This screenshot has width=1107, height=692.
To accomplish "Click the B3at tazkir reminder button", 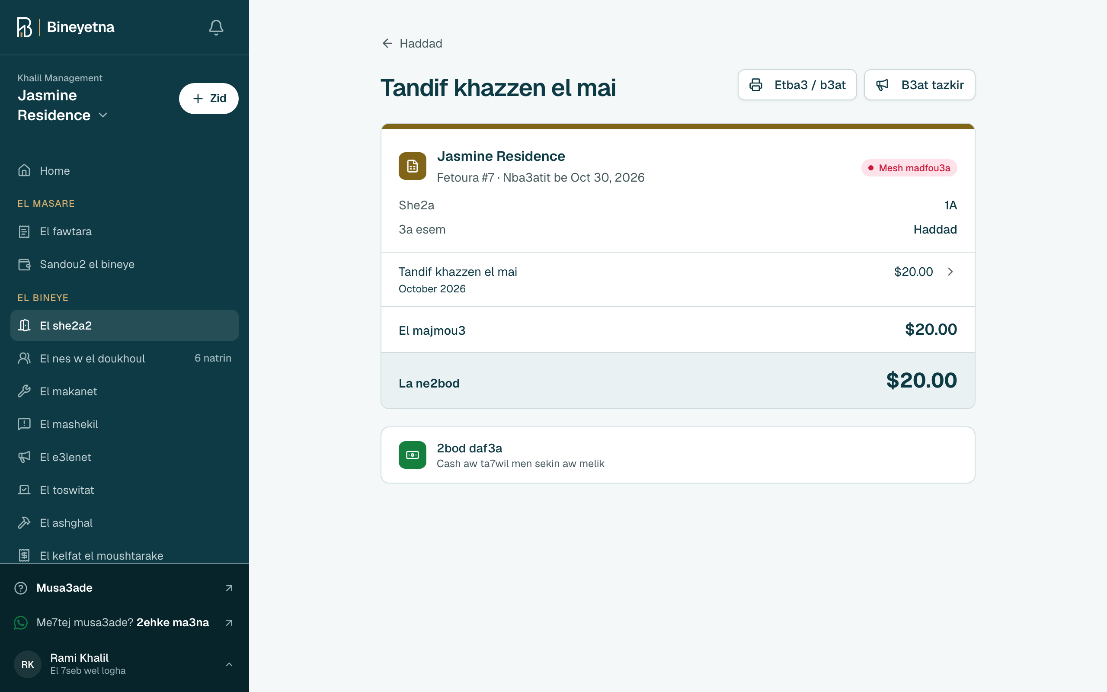I will (919, 85).
